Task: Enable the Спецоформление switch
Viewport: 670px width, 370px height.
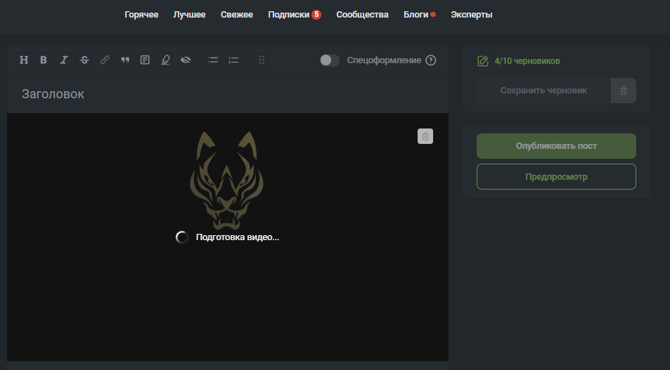Action: [x=330, y=60]
